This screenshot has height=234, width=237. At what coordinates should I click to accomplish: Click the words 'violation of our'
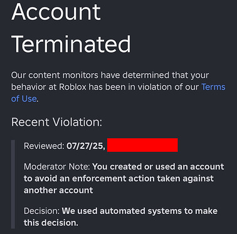point(168,87)
